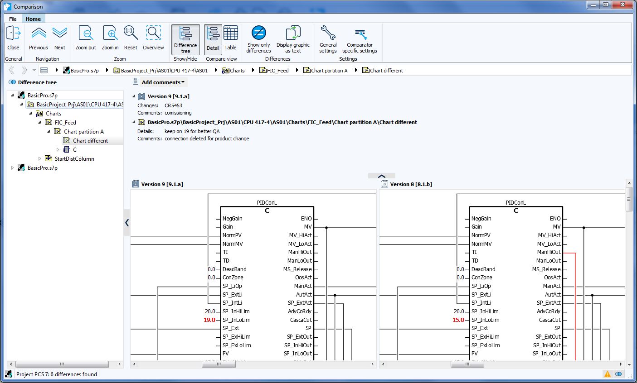Collapse the Version 9 [9.1.a] details section
The image size is (637, 383).
tap(134, 96)
